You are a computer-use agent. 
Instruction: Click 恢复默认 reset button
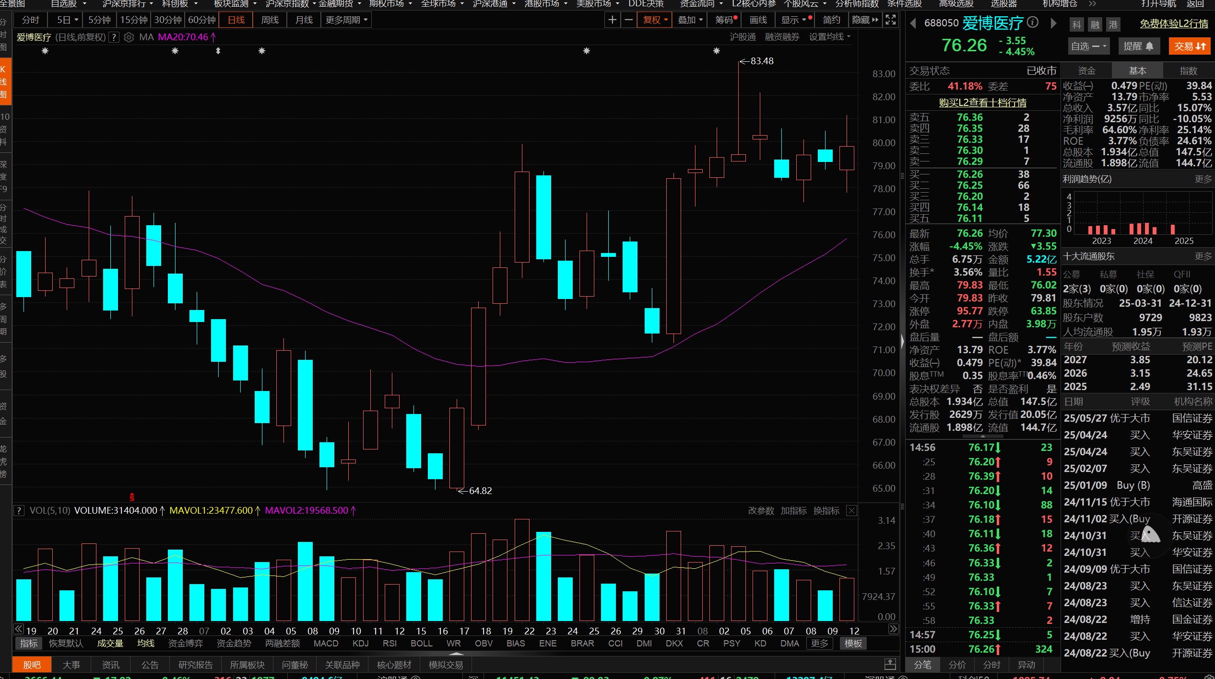click(x=66, y=644)
